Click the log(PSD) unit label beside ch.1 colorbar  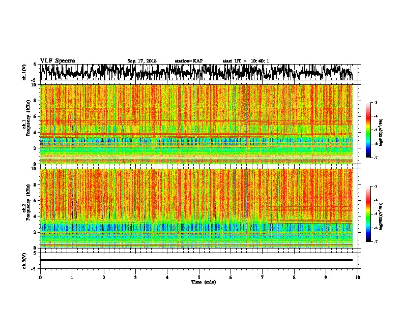pyautogui.click(x=381, y=132)
